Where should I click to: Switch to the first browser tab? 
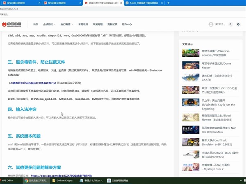[21, 3]
